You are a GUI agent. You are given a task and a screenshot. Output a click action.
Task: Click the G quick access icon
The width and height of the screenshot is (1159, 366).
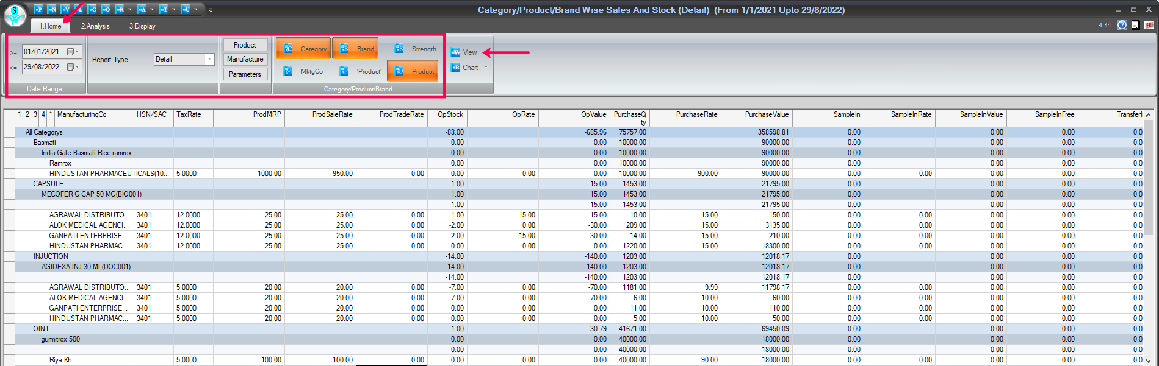[92, 9]
